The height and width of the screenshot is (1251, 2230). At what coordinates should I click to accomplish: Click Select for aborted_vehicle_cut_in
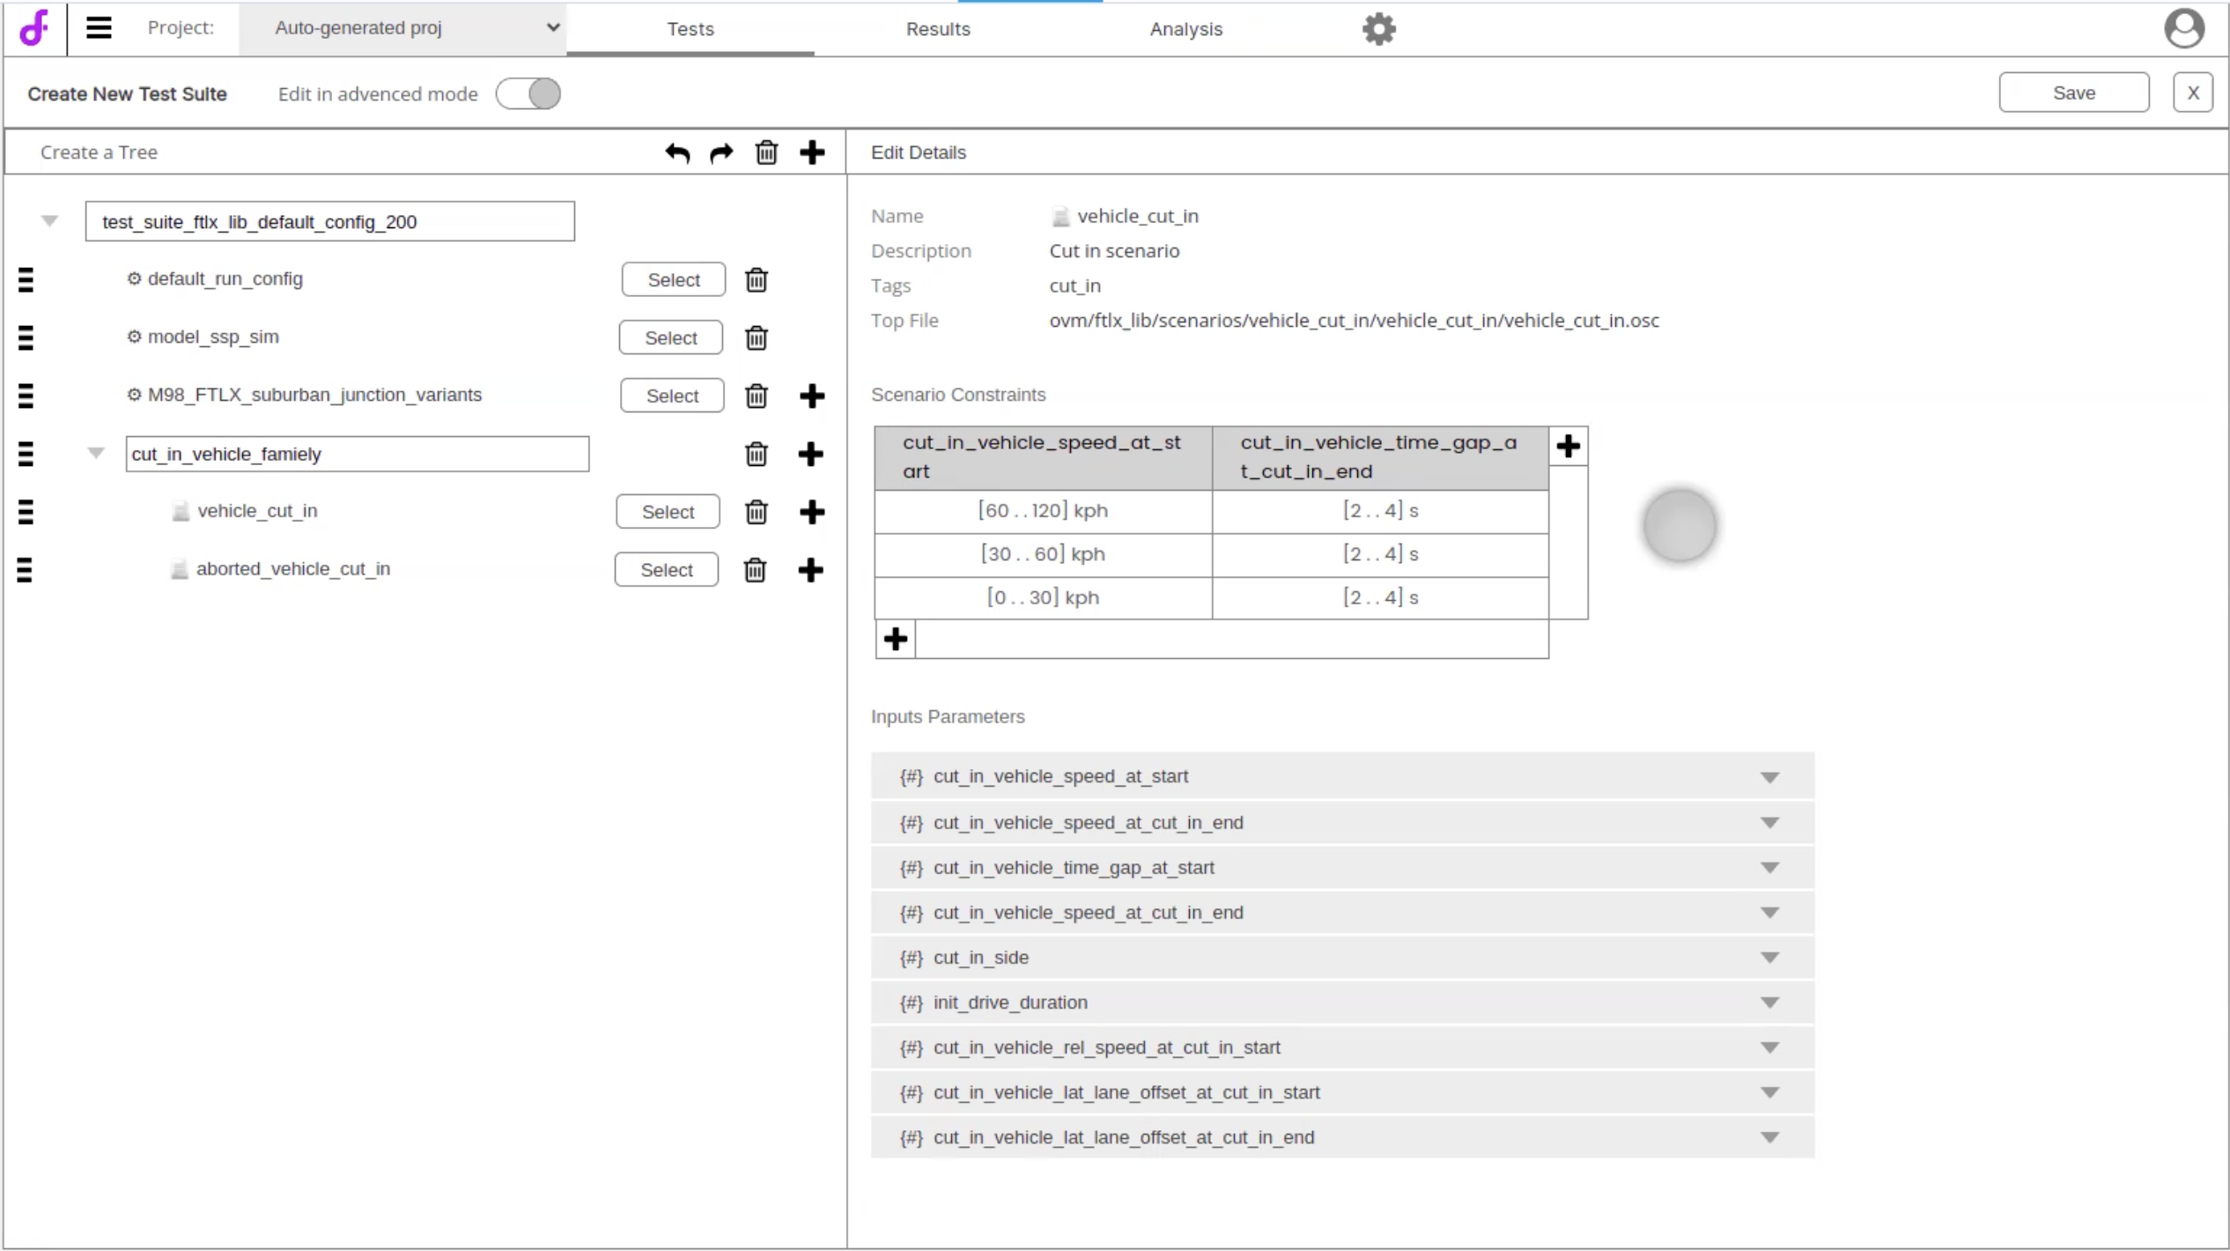point(667,570)
